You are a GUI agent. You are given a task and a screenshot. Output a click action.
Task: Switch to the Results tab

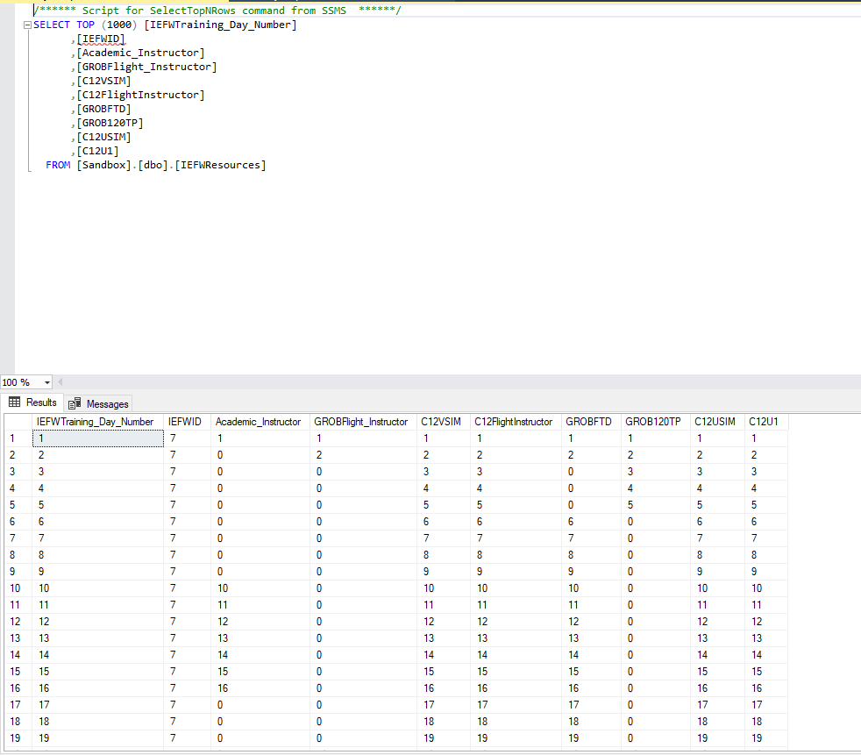[x=32, y=402]
